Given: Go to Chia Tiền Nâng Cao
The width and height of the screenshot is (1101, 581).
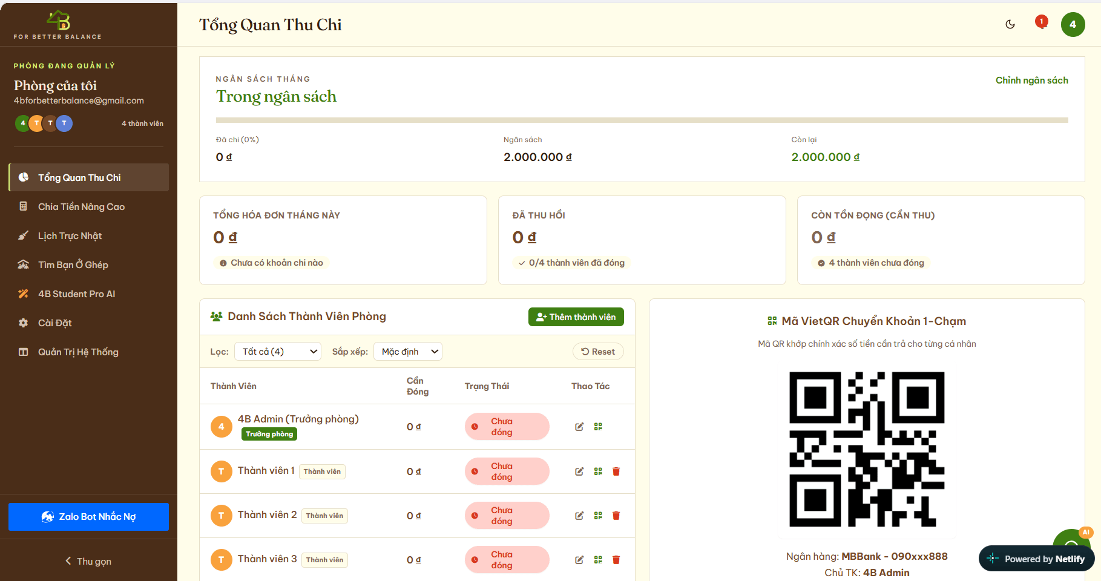Looking at the screenshot, I should (89, 206).
